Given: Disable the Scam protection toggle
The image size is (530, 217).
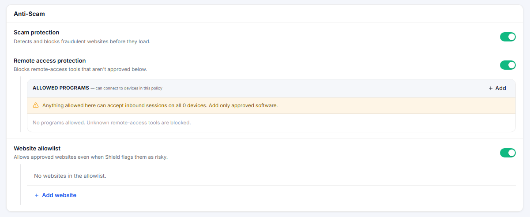Looking at the screenshot, I should tap(507, 37).
